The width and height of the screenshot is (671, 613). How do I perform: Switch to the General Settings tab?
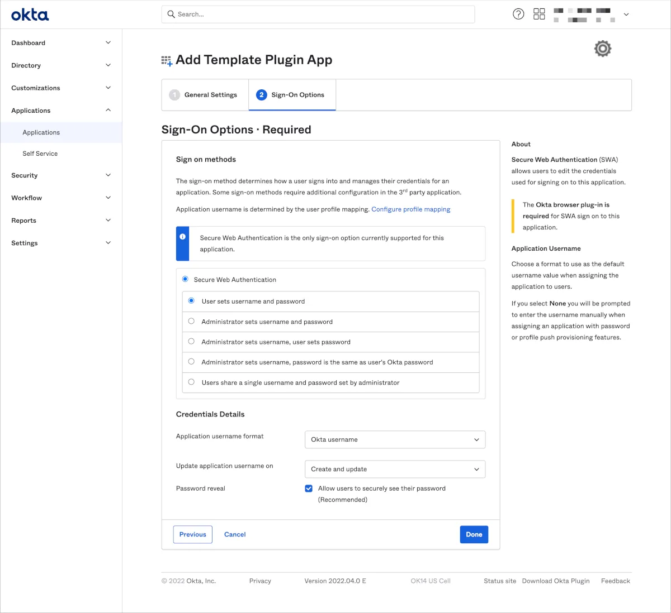205,95
